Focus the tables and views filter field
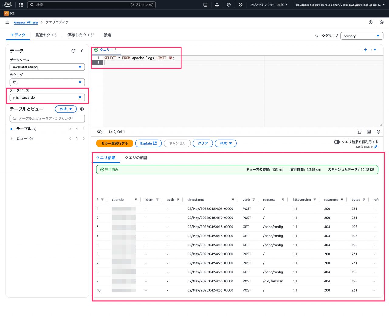This screenshot has height=318, width=389. (x=47, y=118)
